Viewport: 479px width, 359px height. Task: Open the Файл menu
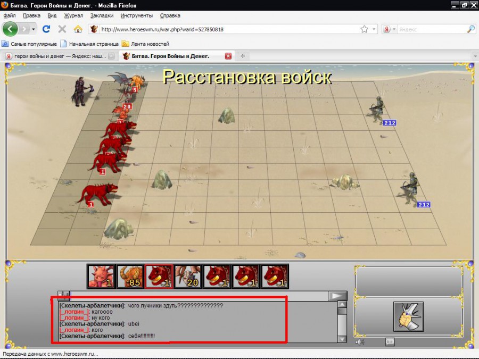pos(9,15)
